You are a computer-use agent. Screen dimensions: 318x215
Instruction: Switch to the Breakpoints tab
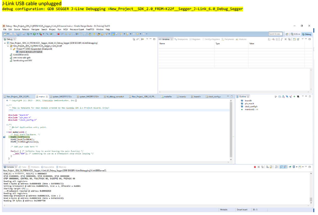tap(181, 39)
